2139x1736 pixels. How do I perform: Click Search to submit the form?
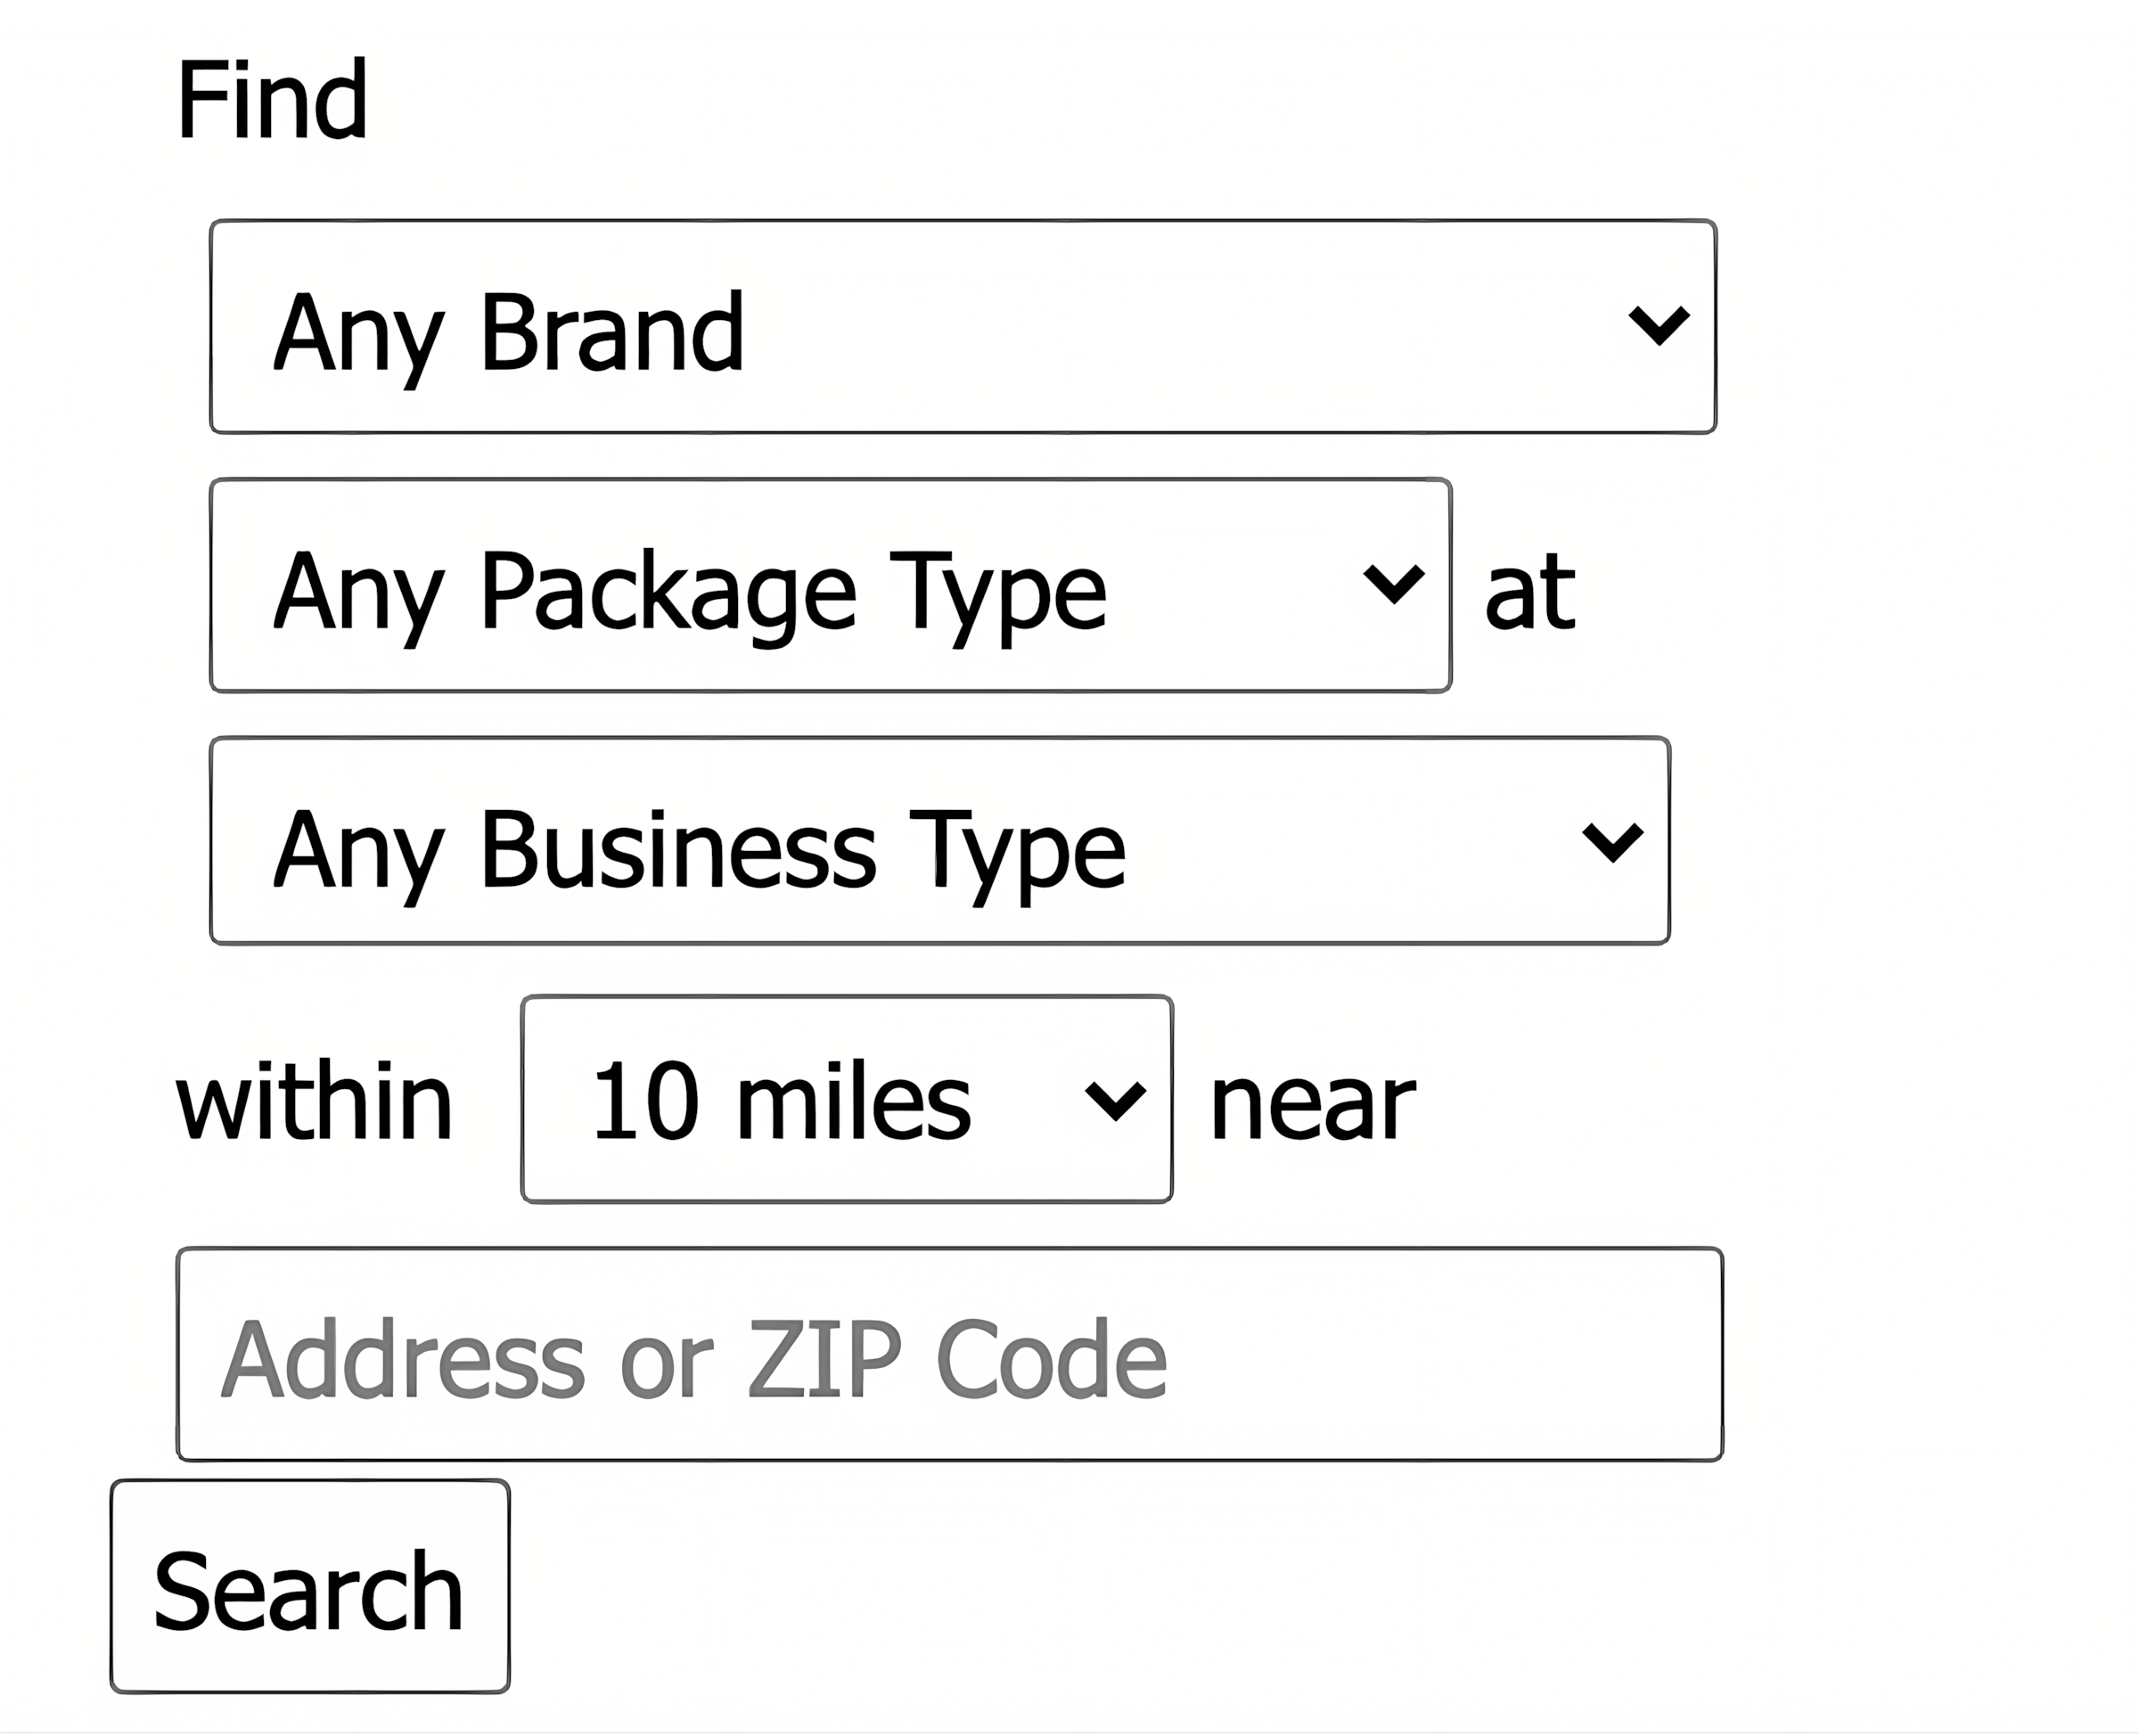[308, 1586]
